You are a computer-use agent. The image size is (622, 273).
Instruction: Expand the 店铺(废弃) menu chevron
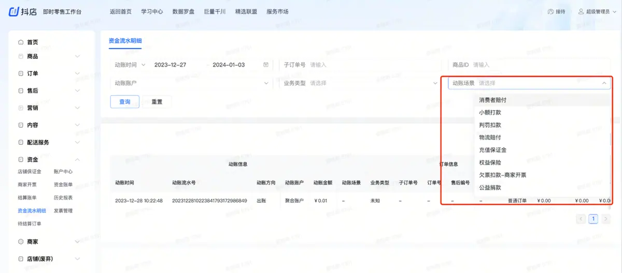point(78,259)
